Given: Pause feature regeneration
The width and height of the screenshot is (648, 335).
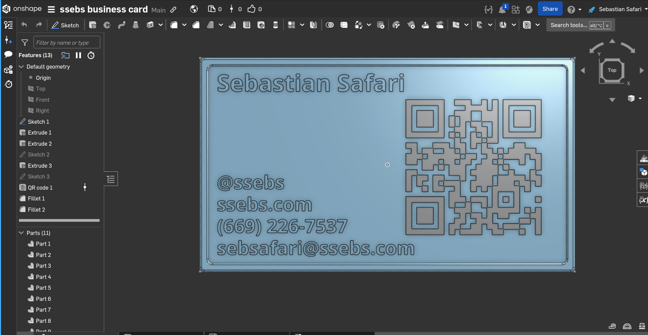Looking at the screenshot, I should pos(78,55).
